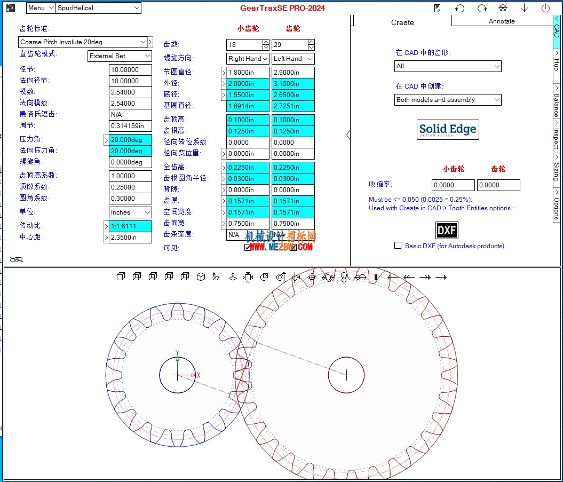563x482 pixels.
Task: Pause the gear animation
Action: (x=376, y=277)
